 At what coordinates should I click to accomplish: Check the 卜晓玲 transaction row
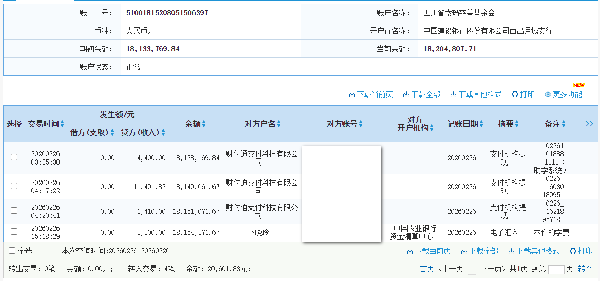click(x=14, y=232)
